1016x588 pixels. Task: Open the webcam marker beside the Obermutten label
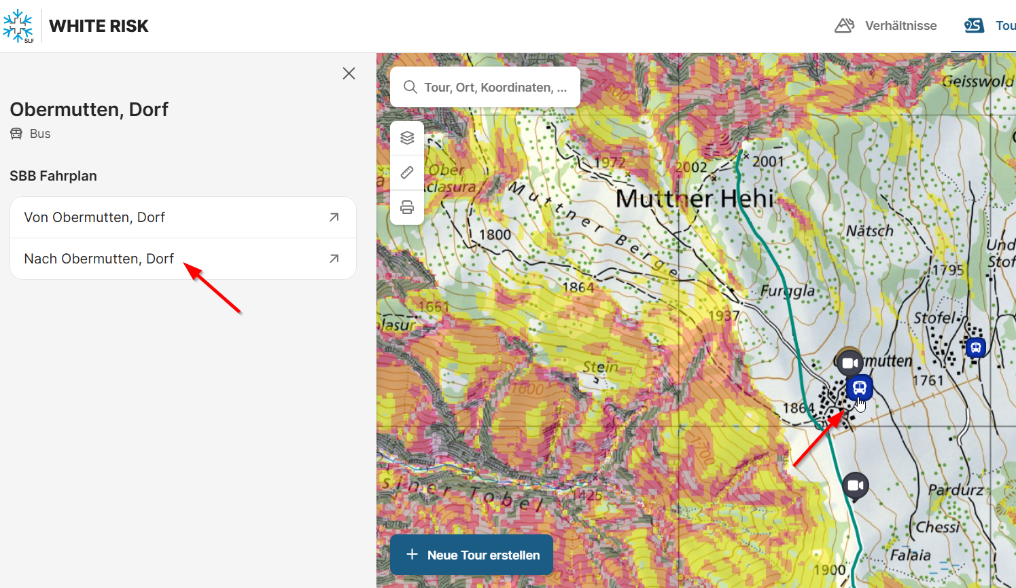pyautogui.click(x=849, y=363)
